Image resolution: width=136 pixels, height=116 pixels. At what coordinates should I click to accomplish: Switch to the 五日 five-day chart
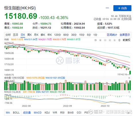[15, 35]
